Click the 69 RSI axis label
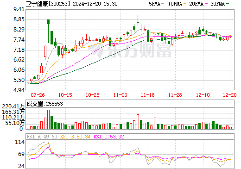Image resolution: width=241 pixels, height=169 pixels. coord(21,154)
